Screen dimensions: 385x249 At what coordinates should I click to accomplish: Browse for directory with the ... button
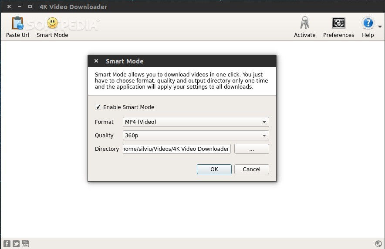(251, 149)
